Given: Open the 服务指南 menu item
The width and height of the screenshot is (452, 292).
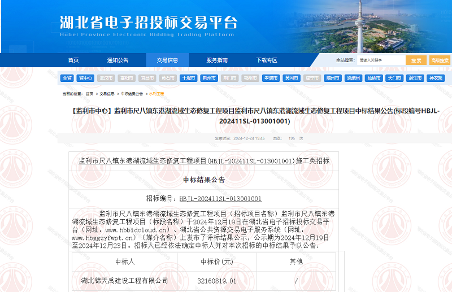Looking at the screenshot, I should pos(217,60).
